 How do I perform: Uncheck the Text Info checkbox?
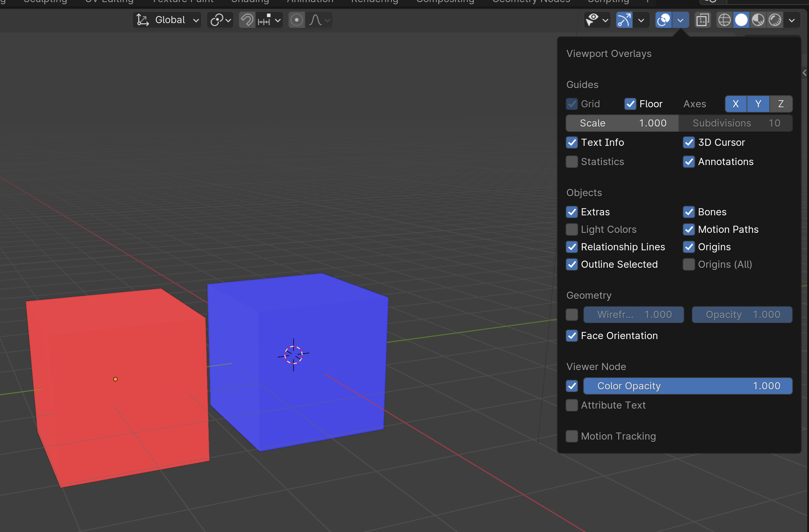(x=572, y=143)
